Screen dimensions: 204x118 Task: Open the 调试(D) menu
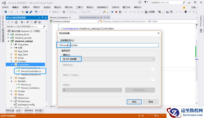tap(58, 7)
